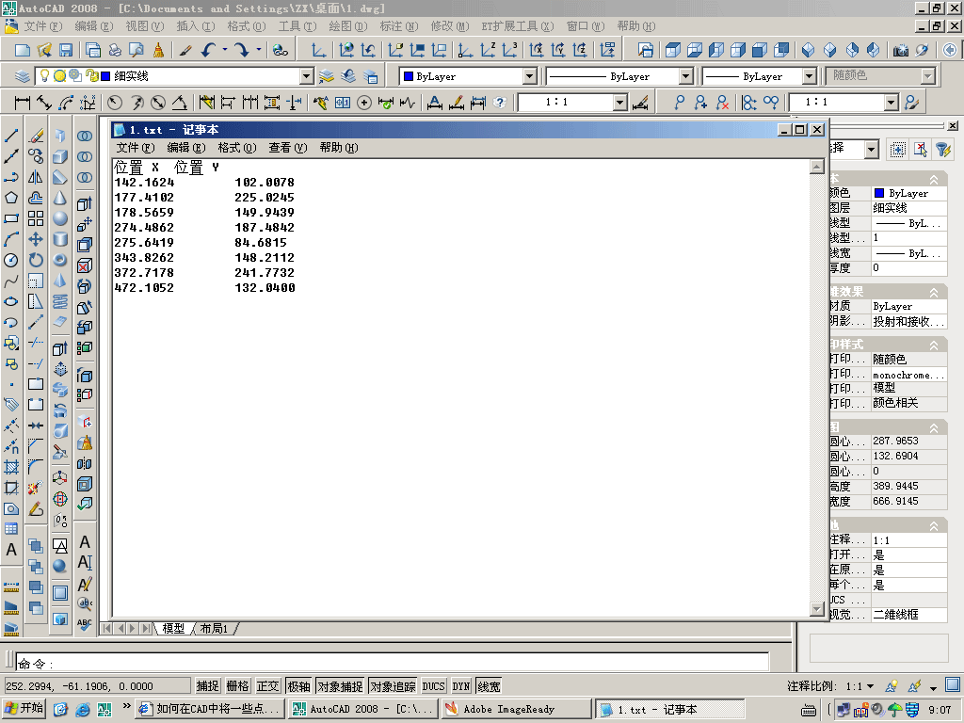Viewport: 964px width, 723px height.
Task: Toggle 线宽 lineweight display
Action: (490, 686)
